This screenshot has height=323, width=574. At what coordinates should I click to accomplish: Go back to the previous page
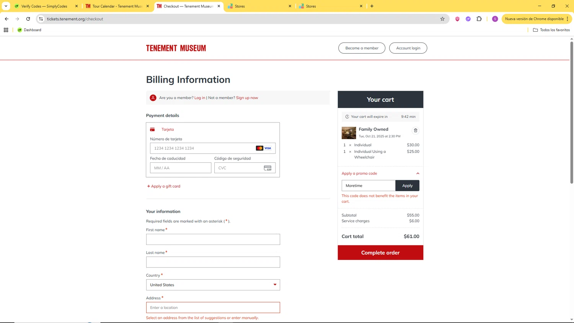tap(7, 19)
